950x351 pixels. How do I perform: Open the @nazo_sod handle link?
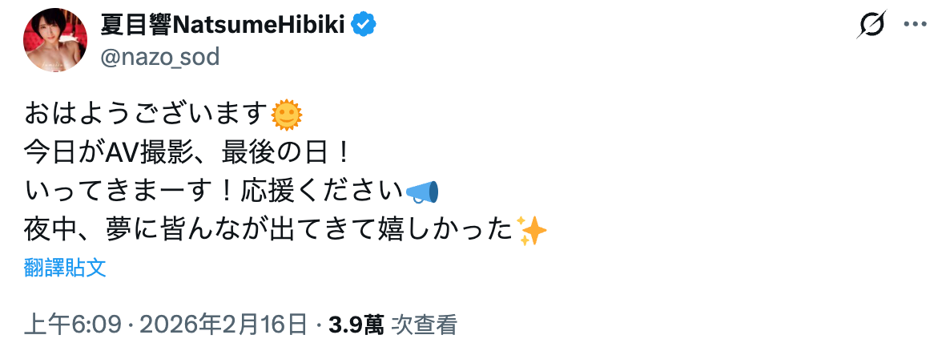tap(160, 57)
